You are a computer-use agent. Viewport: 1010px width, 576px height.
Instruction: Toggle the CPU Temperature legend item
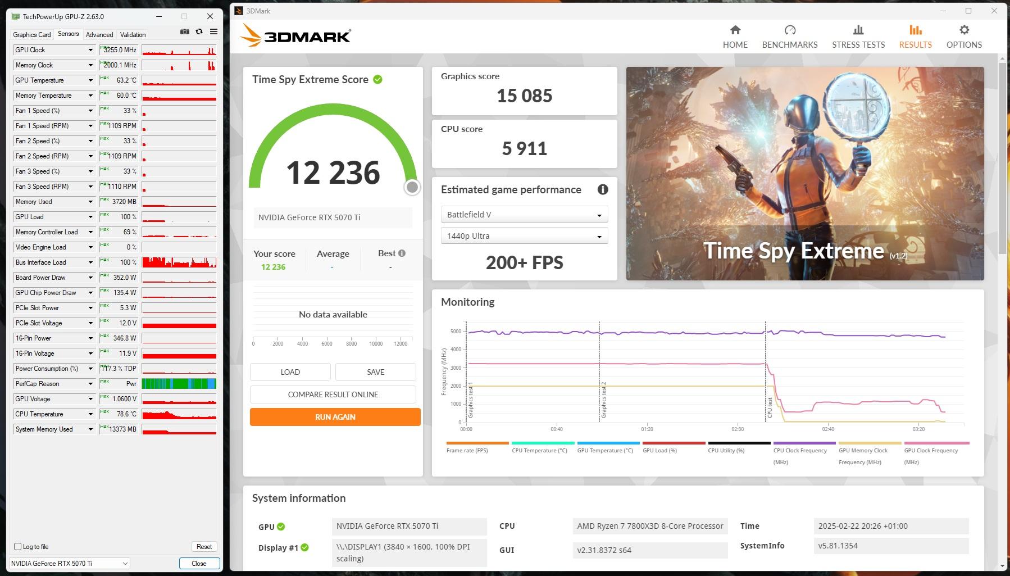click(543, 447)
